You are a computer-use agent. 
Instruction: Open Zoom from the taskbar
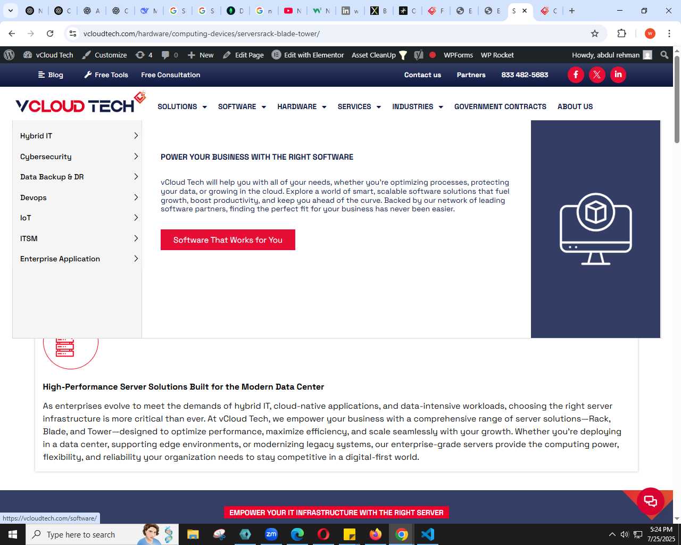click(x=271, y=534)
